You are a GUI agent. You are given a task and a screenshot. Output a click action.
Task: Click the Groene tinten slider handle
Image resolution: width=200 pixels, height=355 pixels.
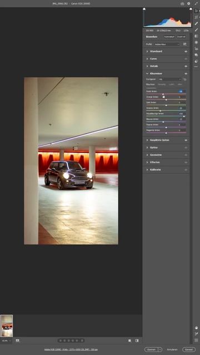160,111
